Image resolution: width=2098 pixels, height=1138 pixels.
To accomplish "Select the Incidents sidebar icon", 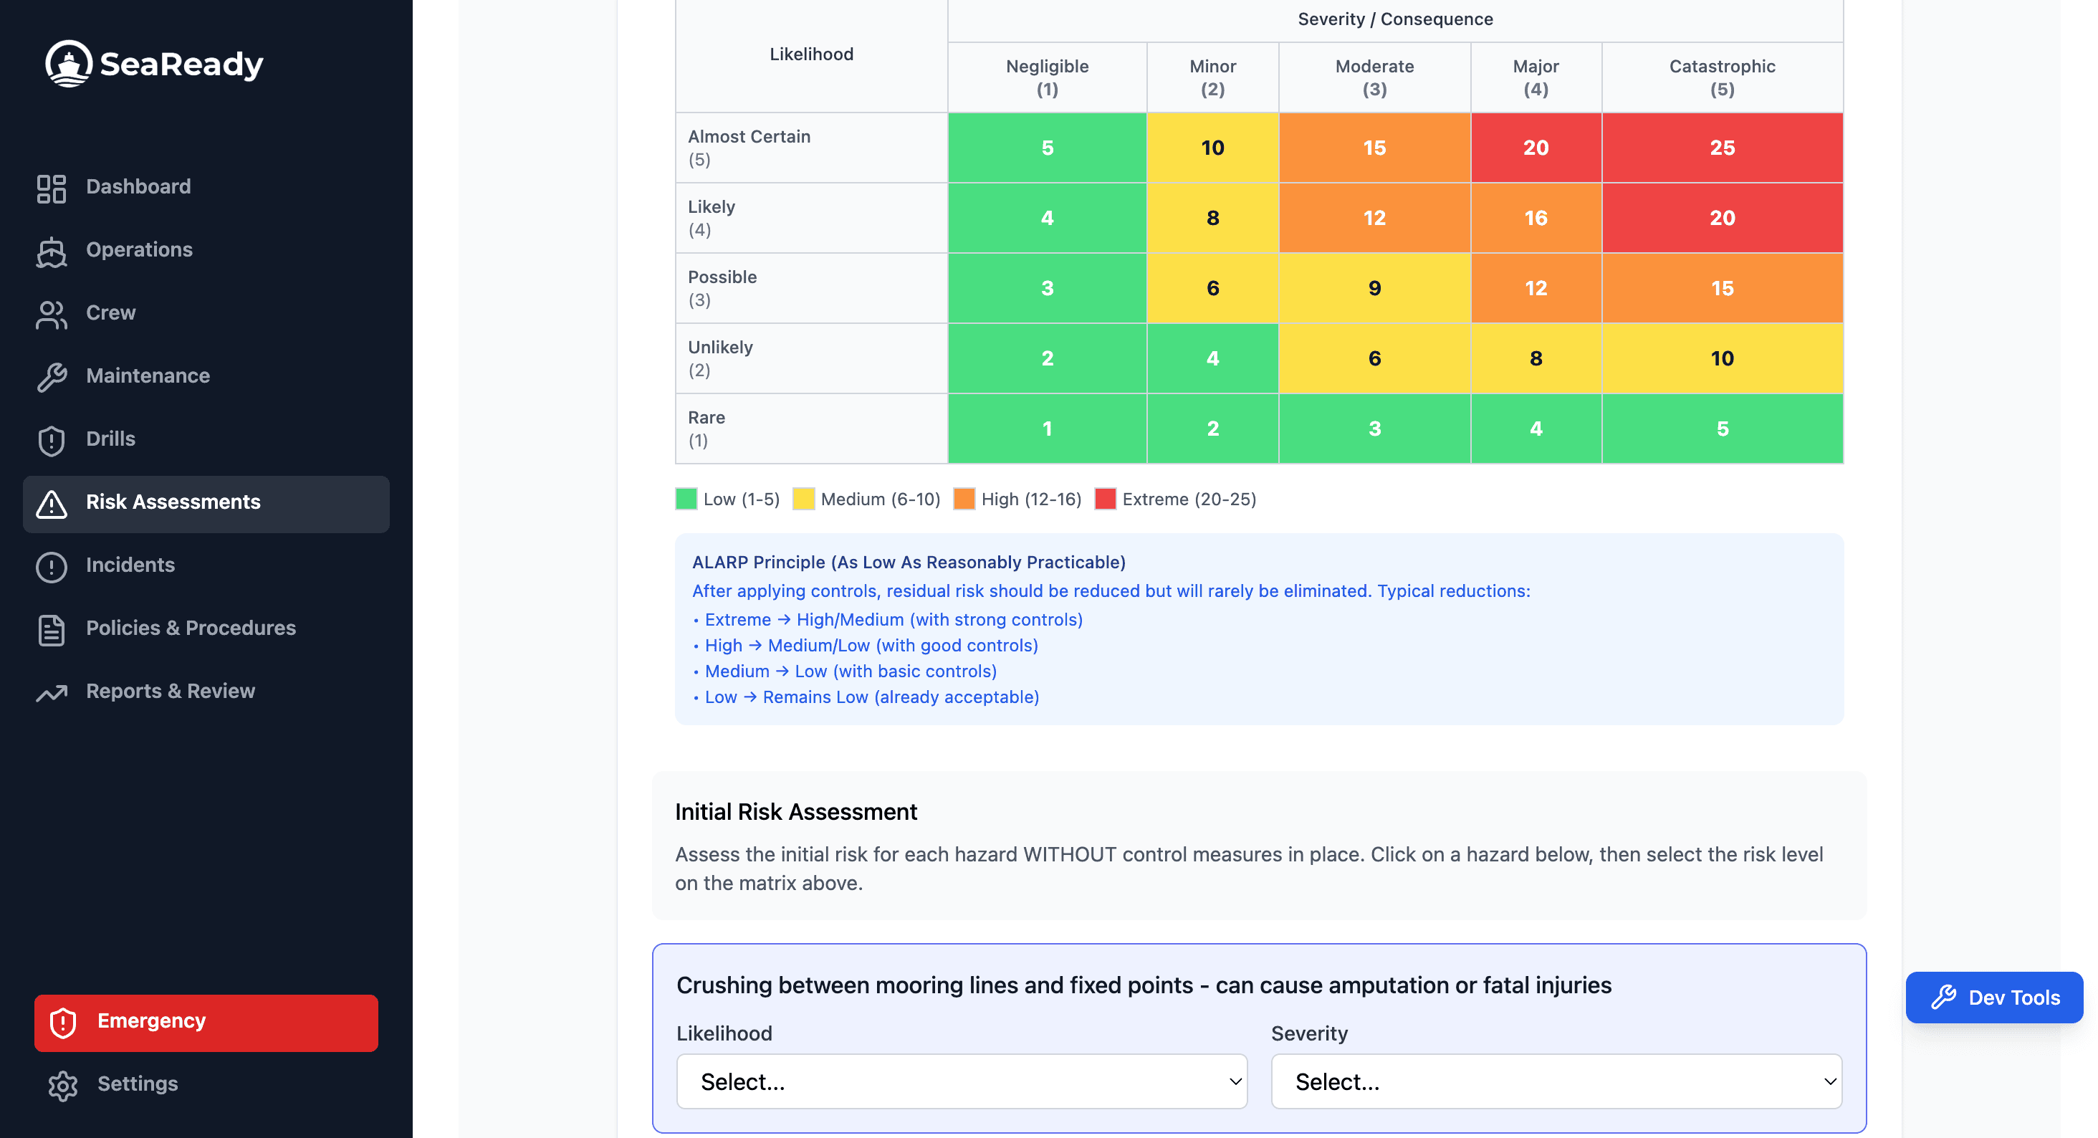I will pyautogui.click(x=52, y=566).
